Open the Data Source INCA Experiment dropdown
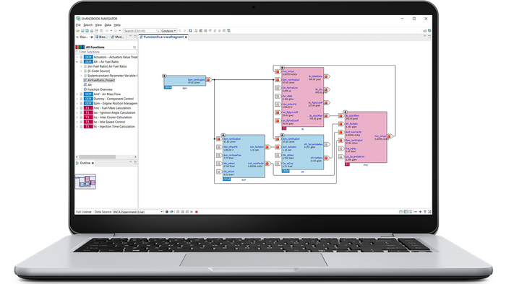The image size is (506, 284). pyautogui.click(x=138, y=212)
